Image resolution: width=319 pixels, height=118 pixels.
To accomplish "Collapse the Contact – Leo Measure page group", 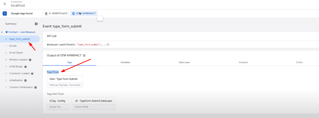I will click(x=2, y=32).
